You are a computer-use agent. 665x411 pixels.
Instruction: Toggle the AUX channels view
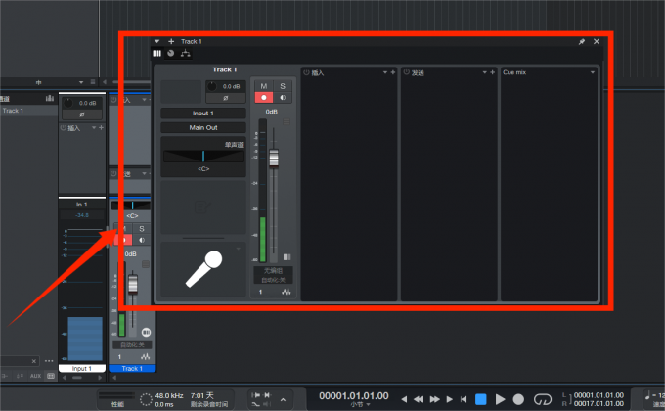pyautogui.click(x=35, y=376)
